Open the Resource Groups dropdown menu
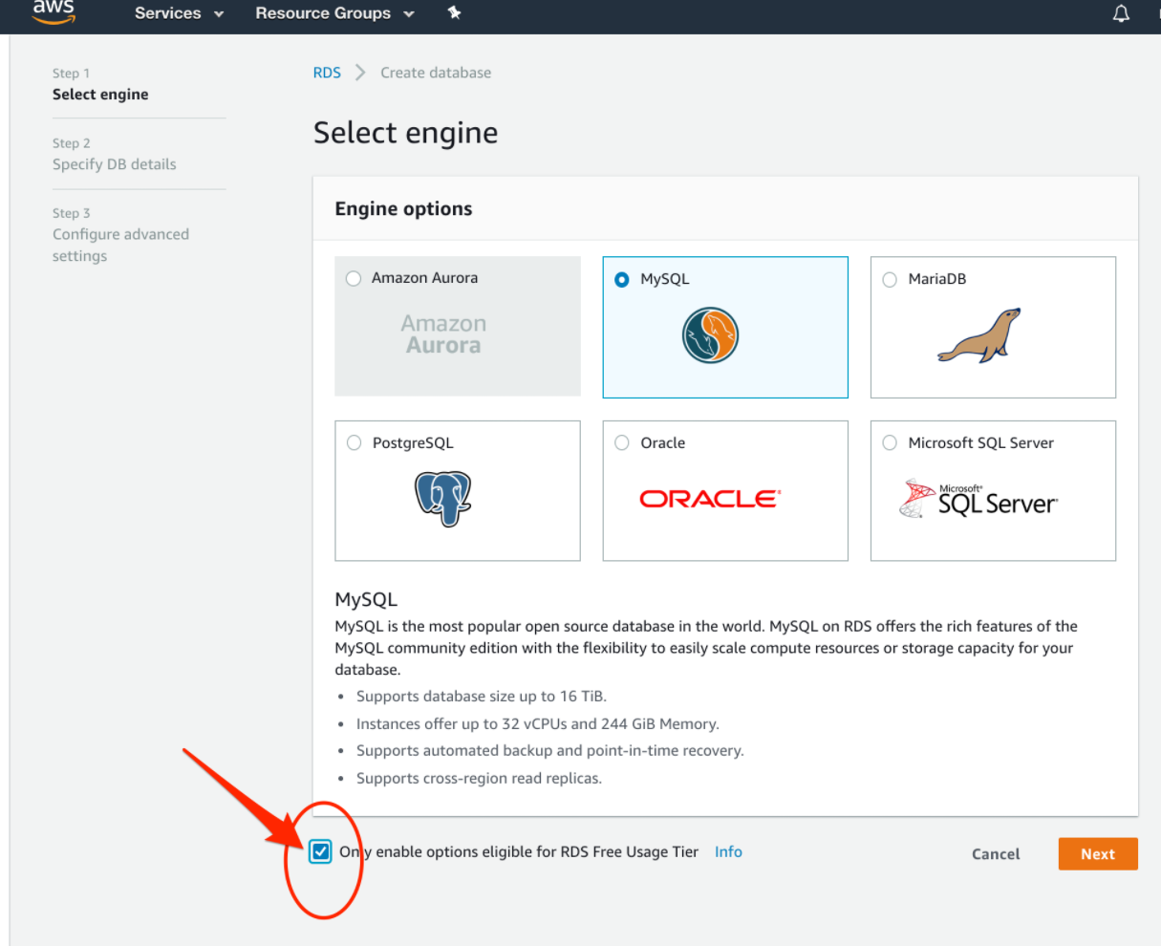 [334, 13]
